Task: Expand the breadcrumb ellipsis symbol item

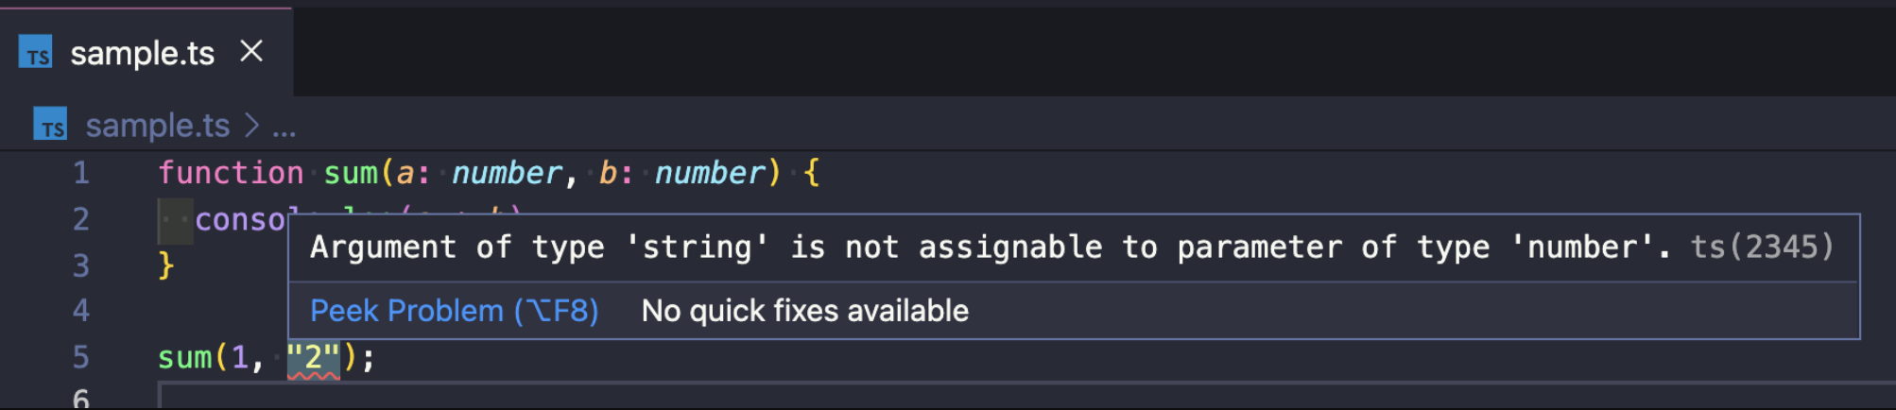Action: click(x=284, y=127)
